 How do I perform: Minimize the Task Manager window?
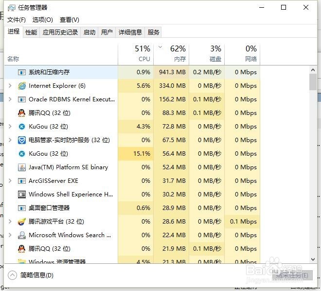262,8
